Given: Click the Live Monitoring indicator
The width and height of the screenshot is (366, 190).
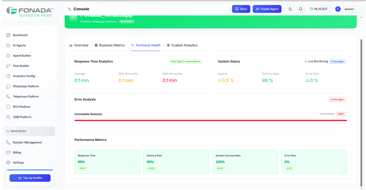Looking at the screenshot, I should pyautogui.click(x=316, y=61).
